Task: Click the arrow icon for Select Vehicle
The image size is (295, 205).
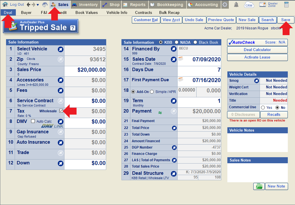Action: point(60,49)
